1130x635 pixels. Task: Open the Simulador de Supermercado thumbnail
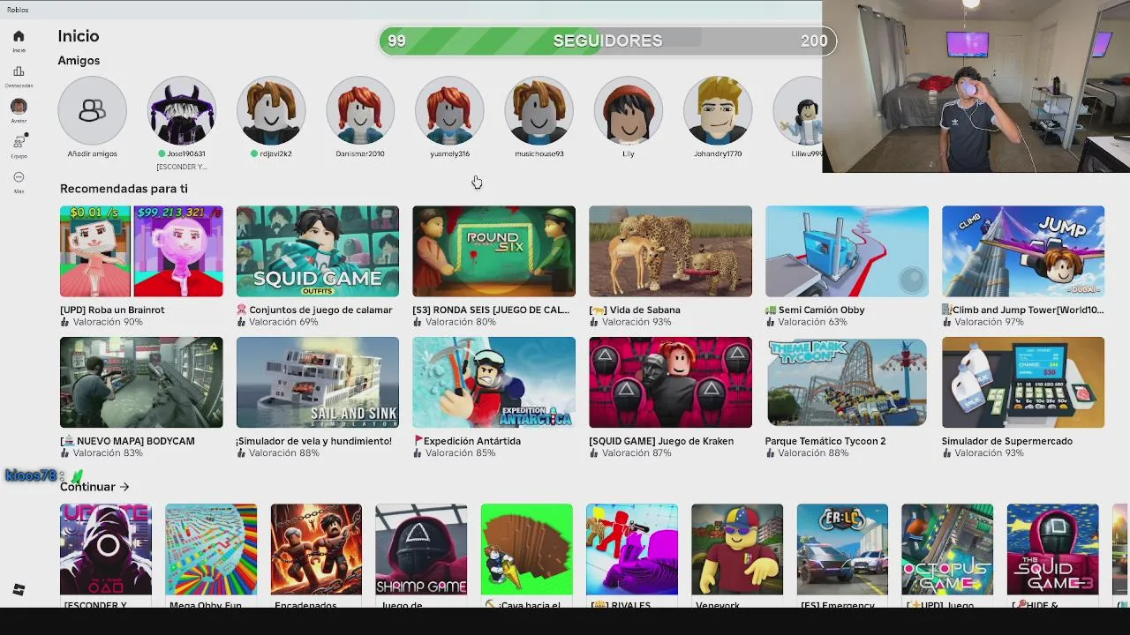click(1023, 383)
